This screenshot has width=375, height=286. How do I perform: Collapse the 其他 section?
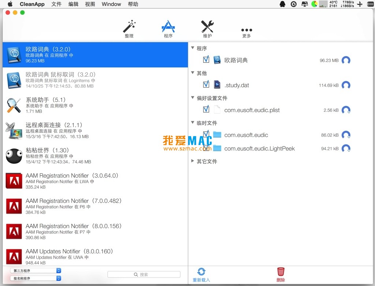(x=193, y=73)
